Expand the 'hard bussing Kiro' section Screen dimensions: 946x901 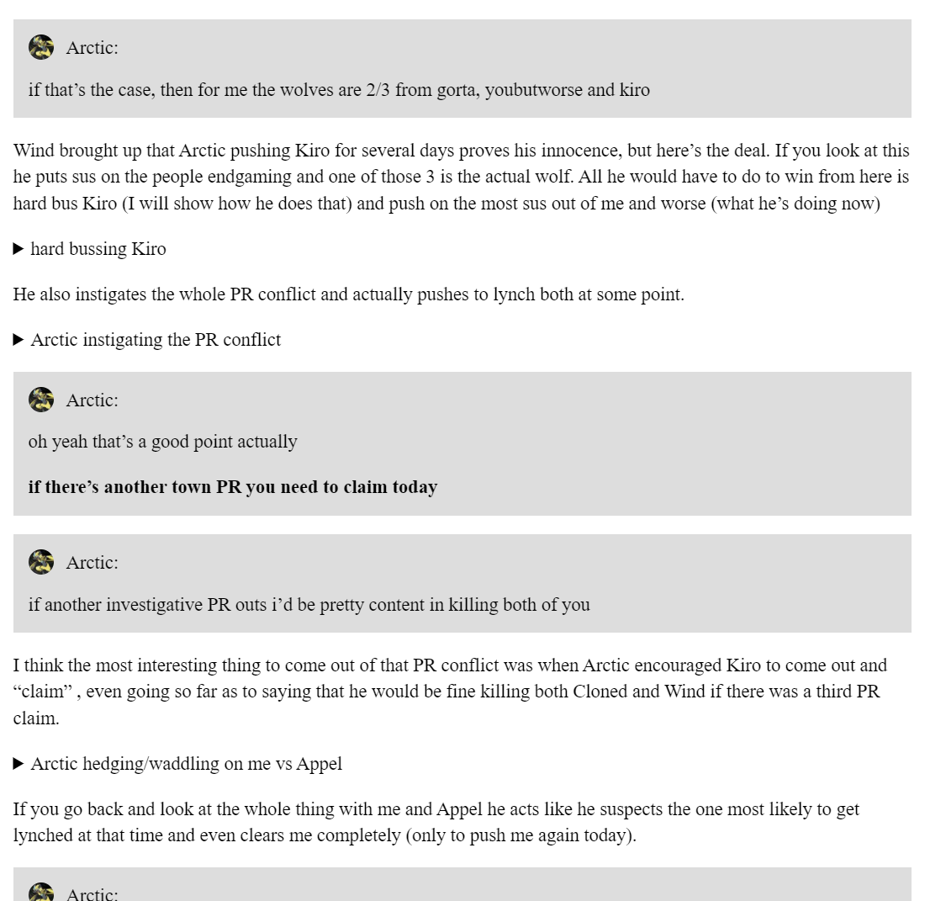tap(89, 249)
